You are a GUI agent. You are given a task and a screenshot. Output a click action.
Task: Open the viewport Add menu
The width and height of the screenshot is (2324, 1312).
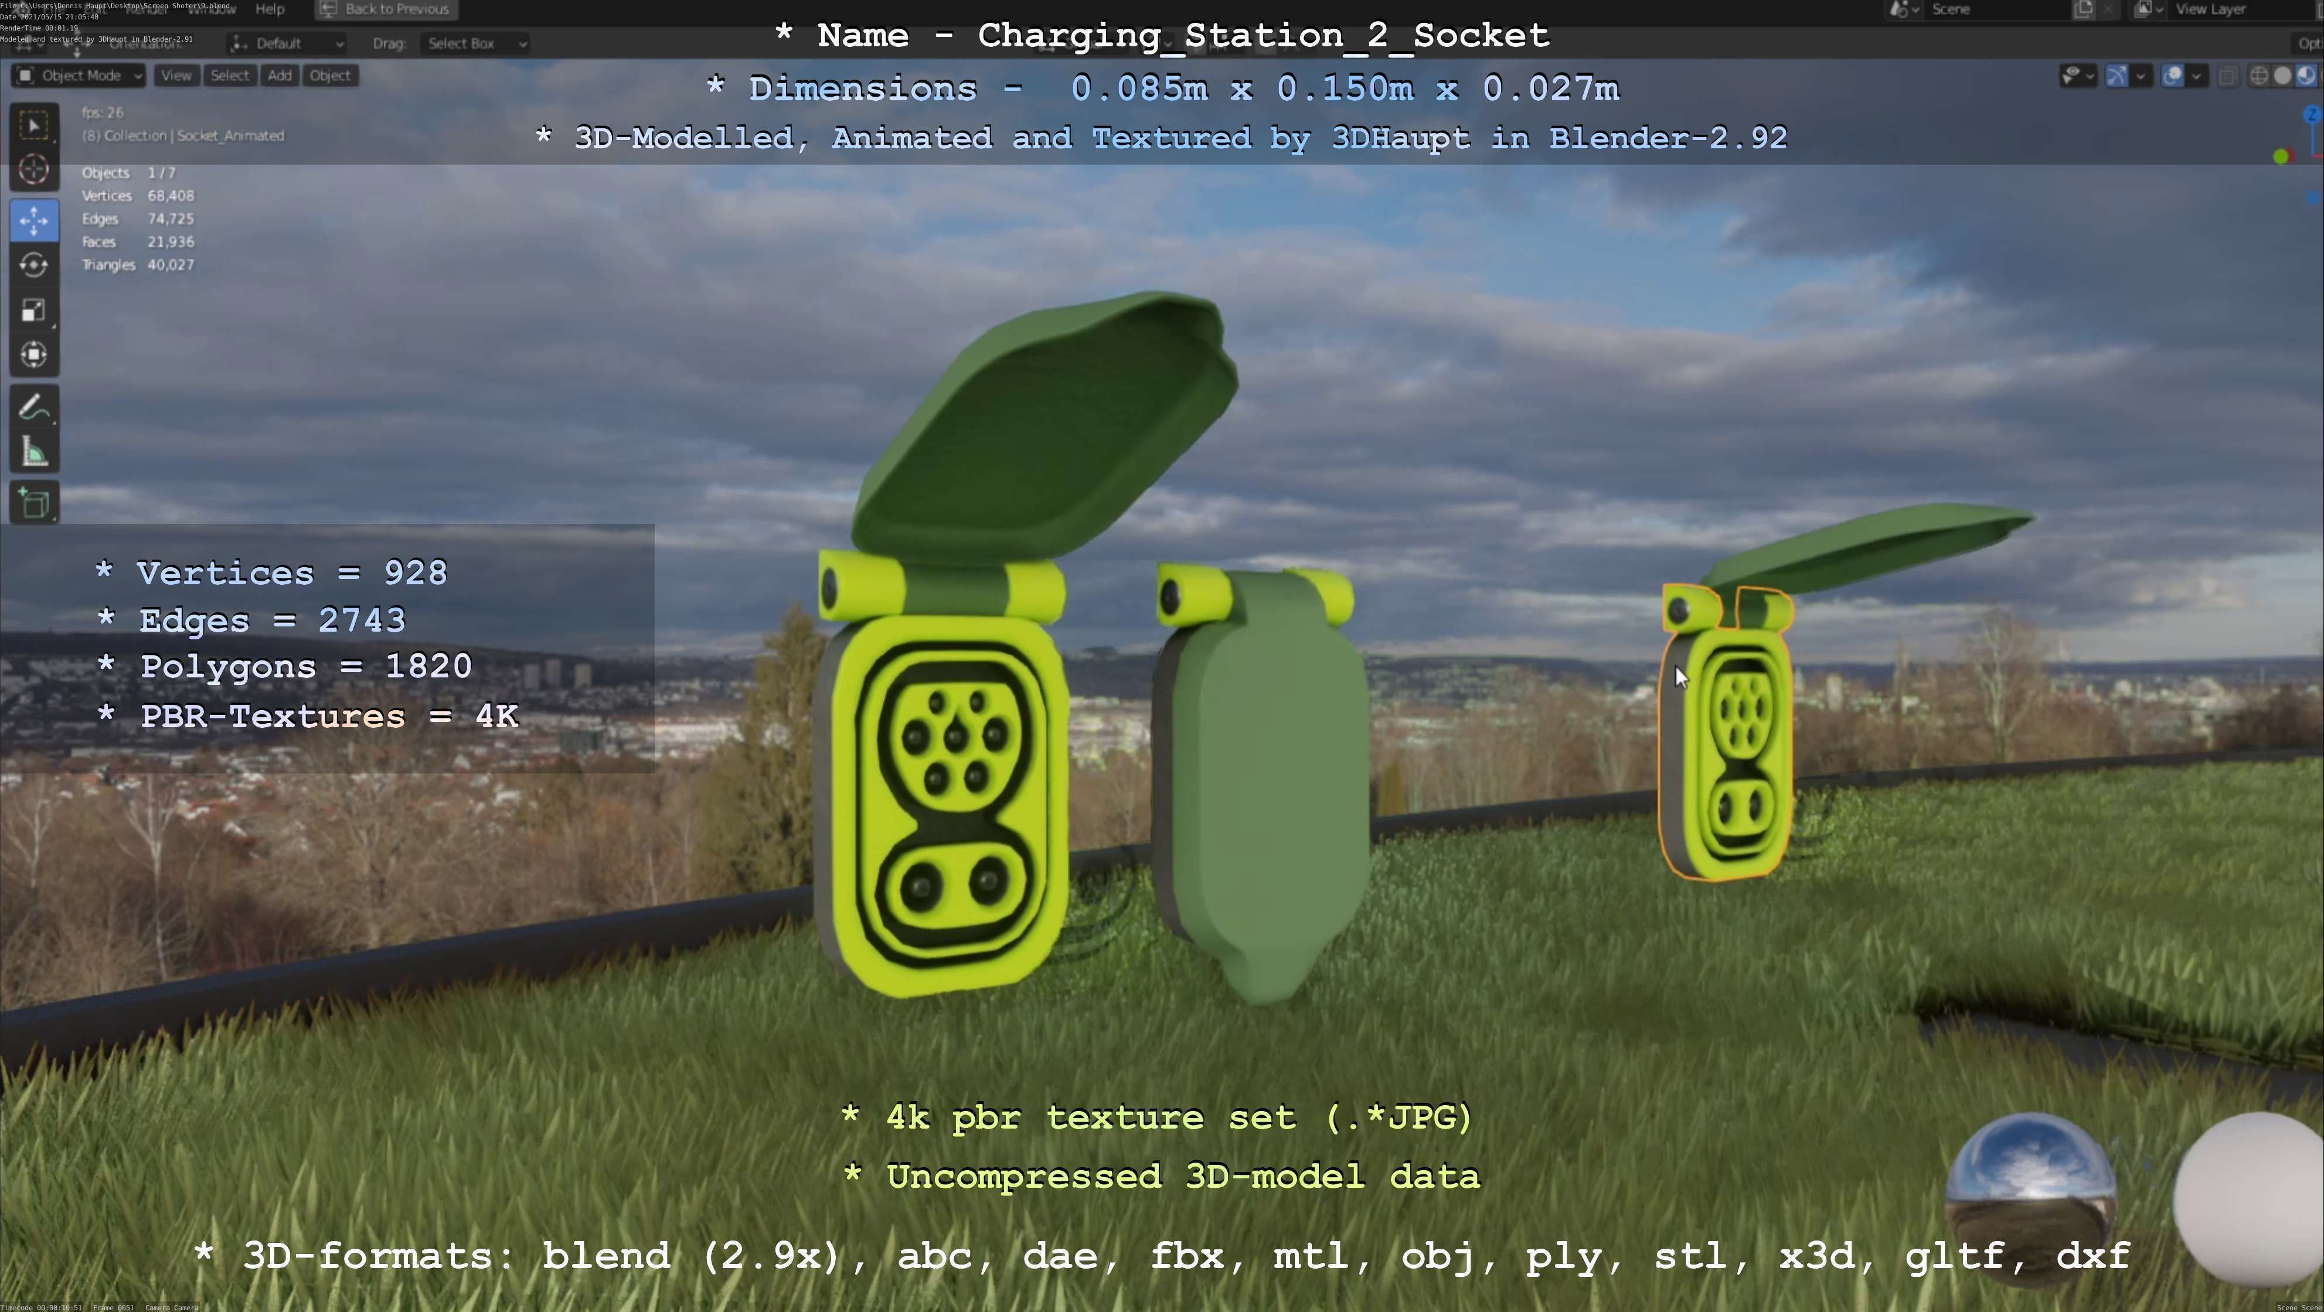(x=280, y=76)
